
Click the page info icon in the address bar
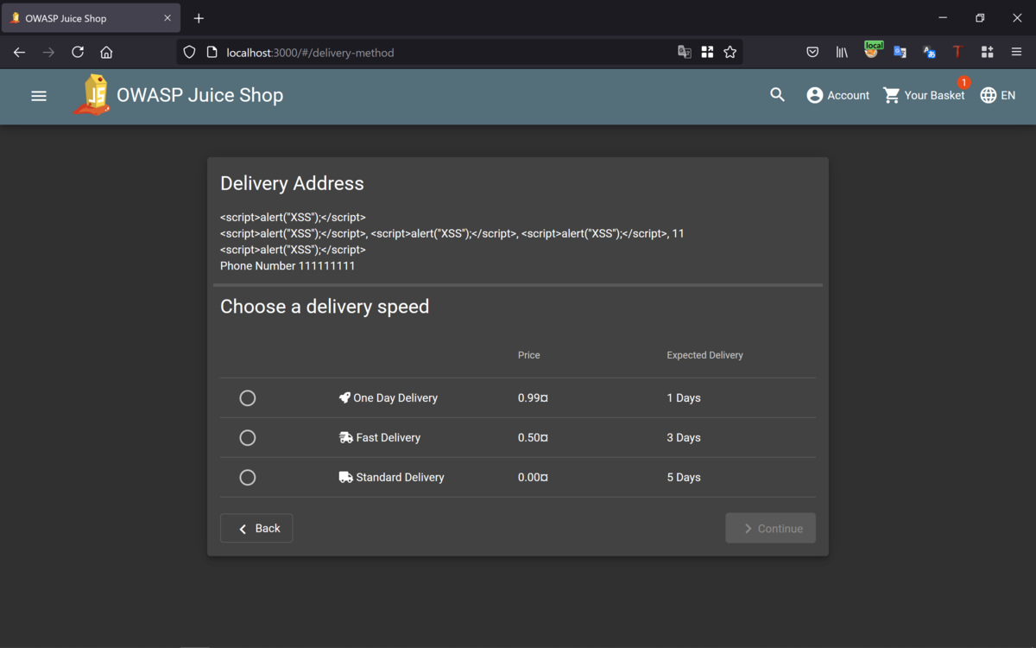point(212,53)
